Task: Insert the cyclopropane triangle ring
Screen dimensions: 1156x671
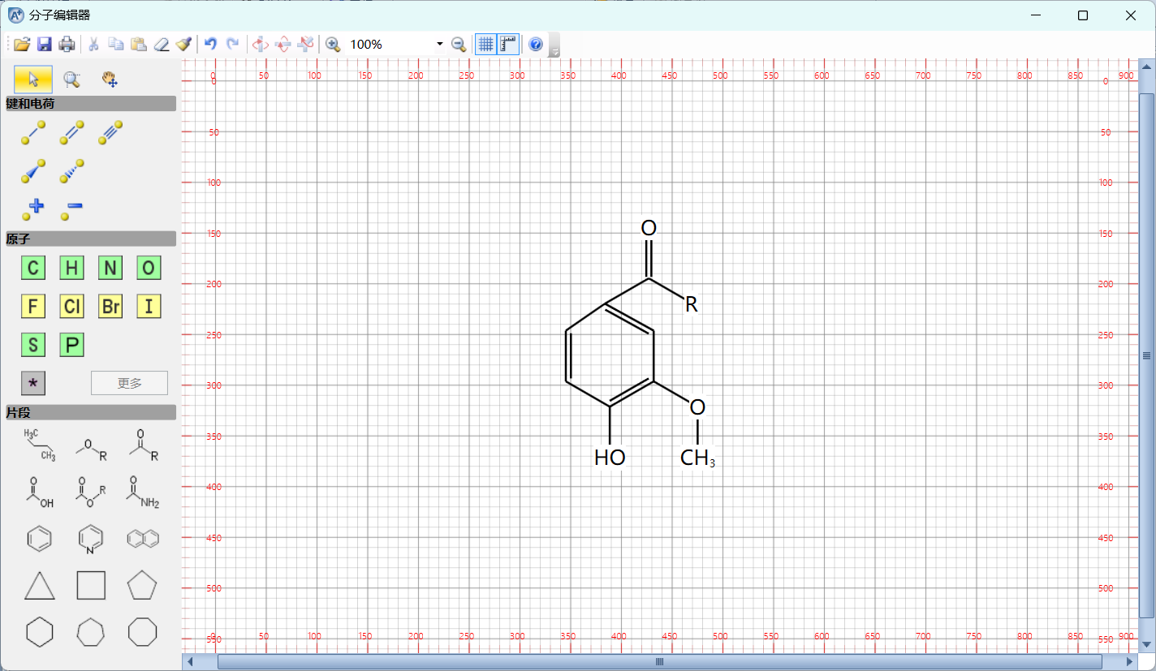Action: (x=40, y=585)
